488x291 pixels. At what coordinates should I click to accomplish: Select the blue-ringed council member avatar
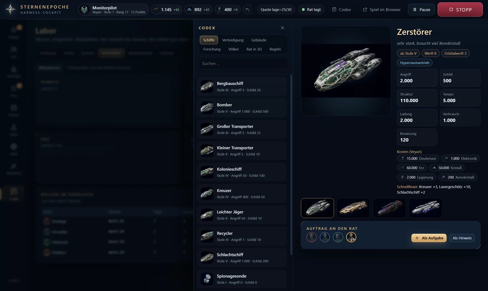tap(325, 237)
